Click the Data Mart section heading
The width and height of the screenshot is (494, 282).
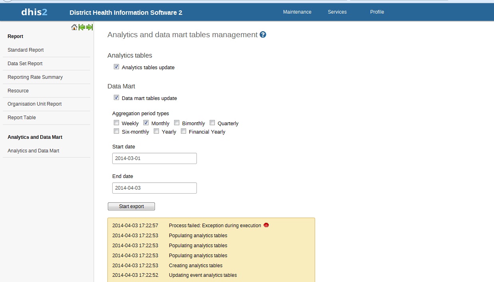pos(121,86)
